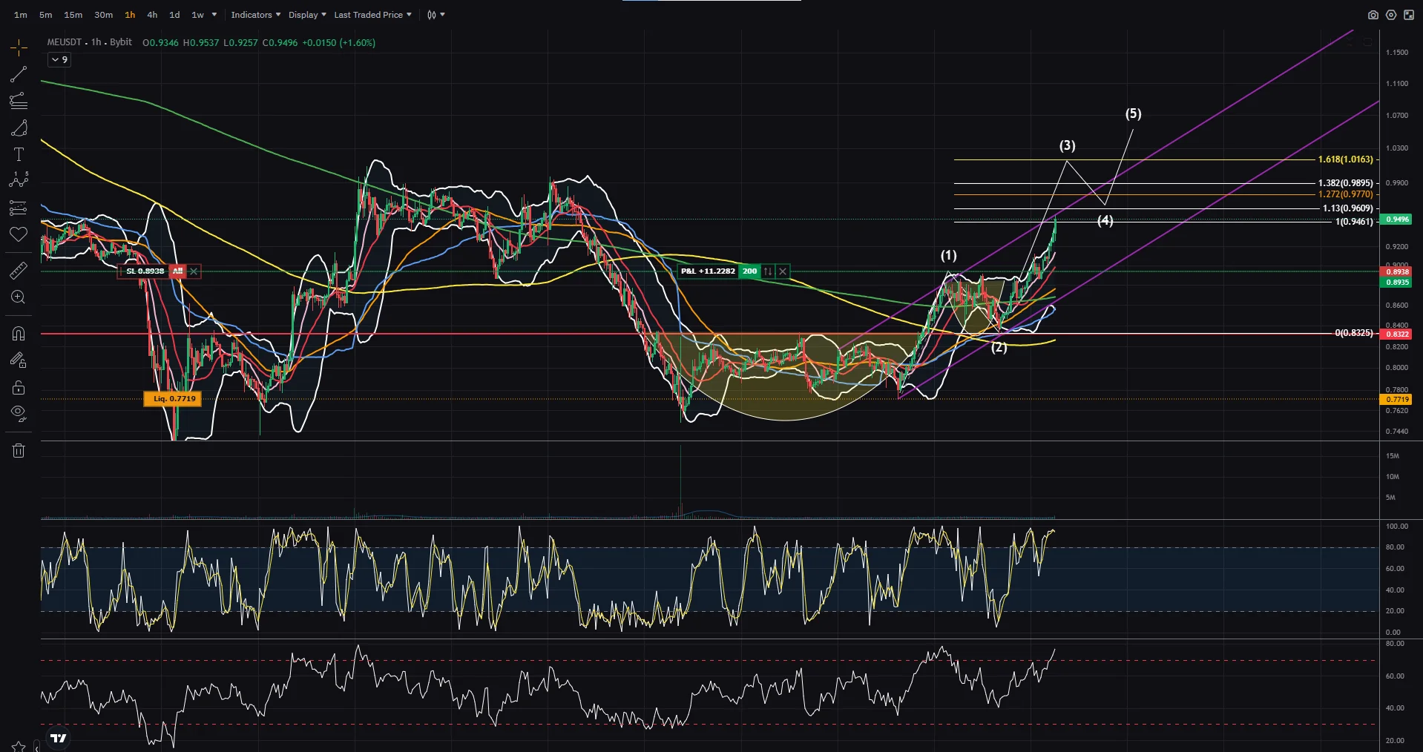Open the Indicators dropdown
The width and height of the screenshot is (1423, 752).
(x=255, y=15)
